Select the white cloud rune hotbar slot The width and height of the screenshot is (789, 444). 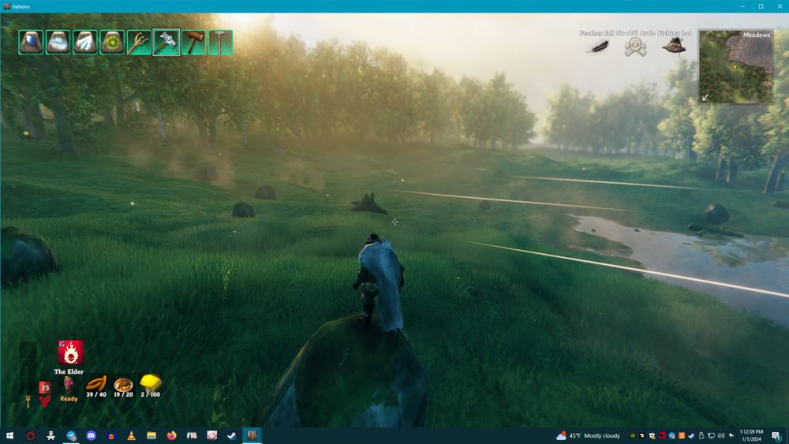click(58, 43)
